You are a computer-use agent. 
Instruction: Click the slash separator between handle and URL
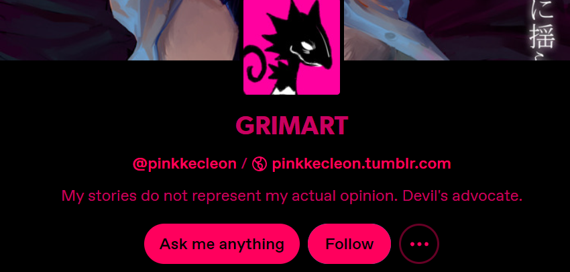[244, 164]
